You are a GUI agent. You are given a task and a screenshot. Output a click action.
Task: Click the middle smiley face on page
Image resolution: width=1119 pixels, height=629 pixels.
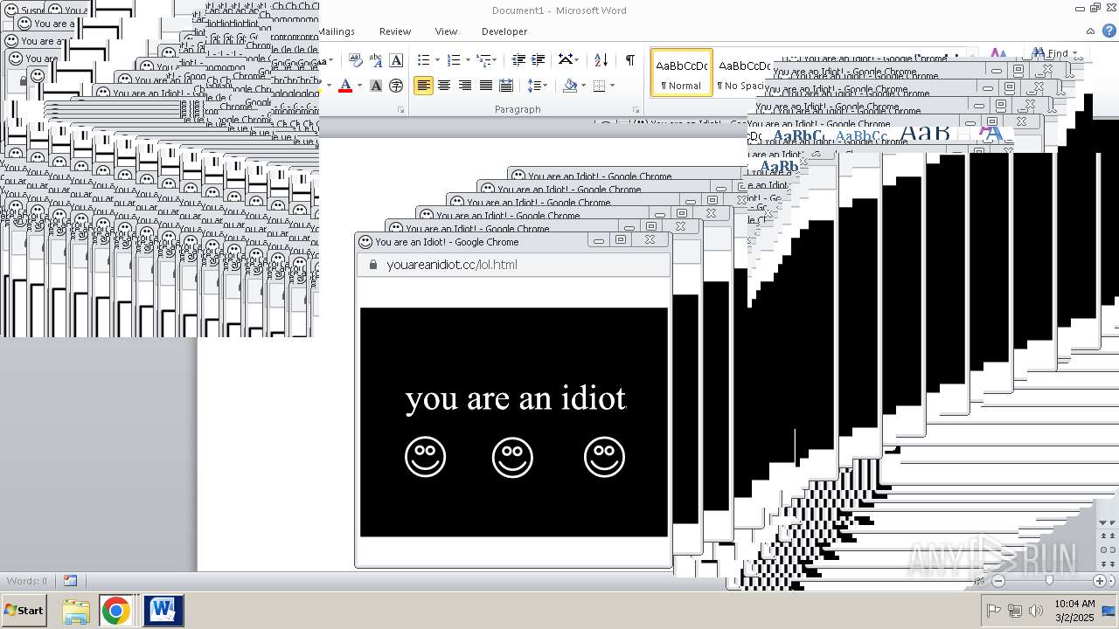tap(512, 457)
